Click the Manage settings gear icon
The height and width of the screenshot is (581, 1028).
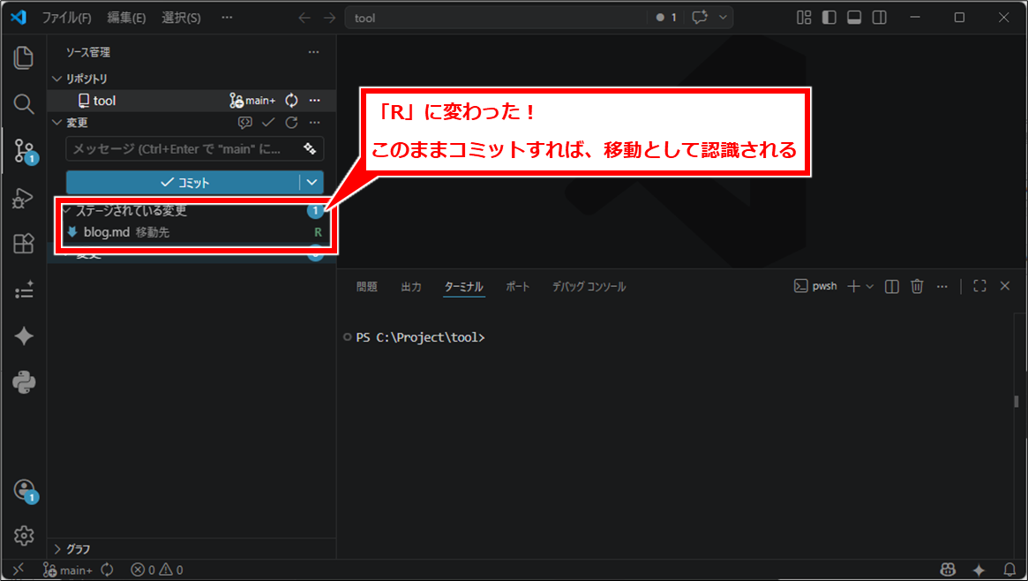(24, 535)
